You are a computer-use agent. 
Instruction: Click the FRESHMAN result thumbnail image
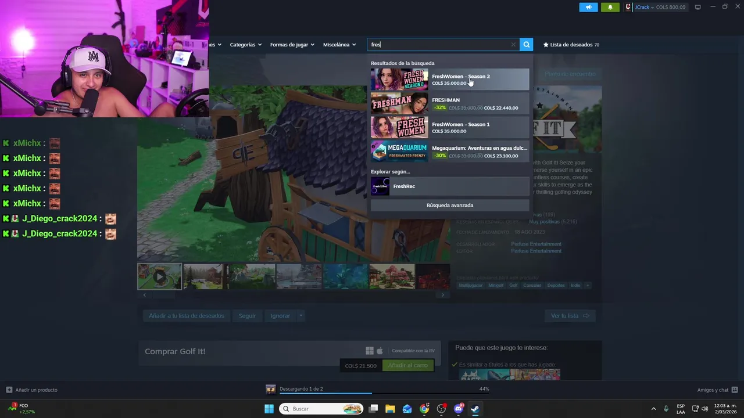tap(399, 103)
